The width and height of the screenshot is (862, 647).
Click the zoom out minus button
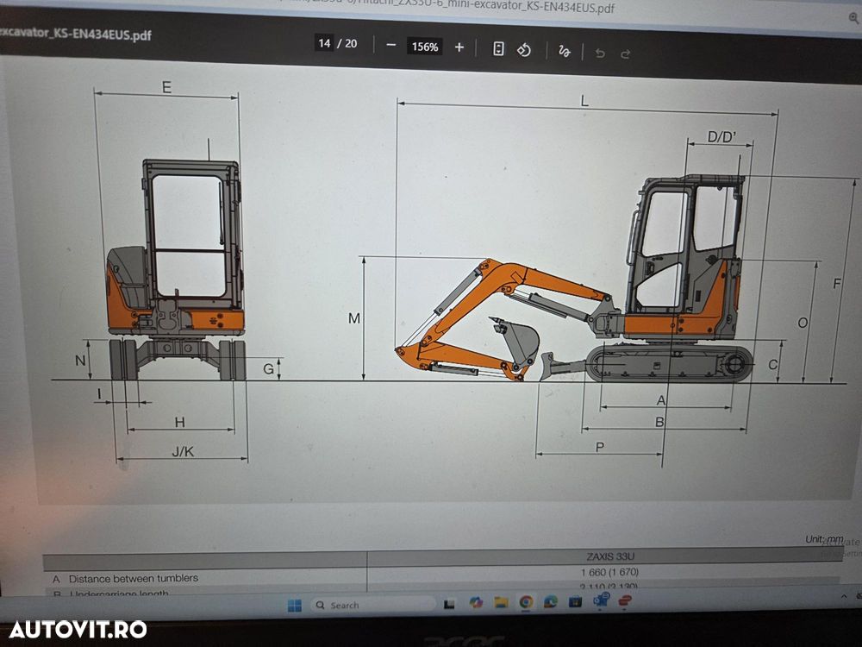(390, 46)
